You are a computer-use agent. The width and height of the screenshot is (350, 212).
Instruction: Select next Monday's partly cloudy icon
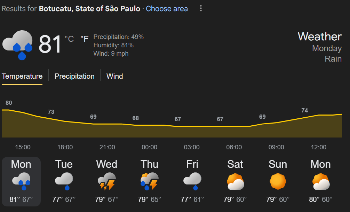click(x=320, y=181)
